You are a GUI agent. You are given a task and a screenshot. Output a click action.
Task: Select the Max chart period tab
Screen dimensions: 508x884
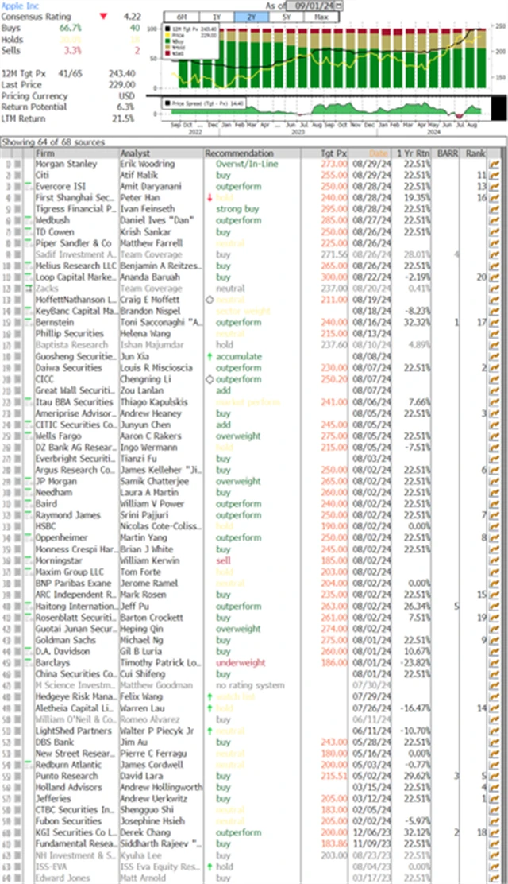322,17
